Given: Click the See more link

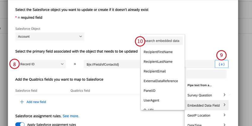Looking at the screenshot, I should (71, 116).
